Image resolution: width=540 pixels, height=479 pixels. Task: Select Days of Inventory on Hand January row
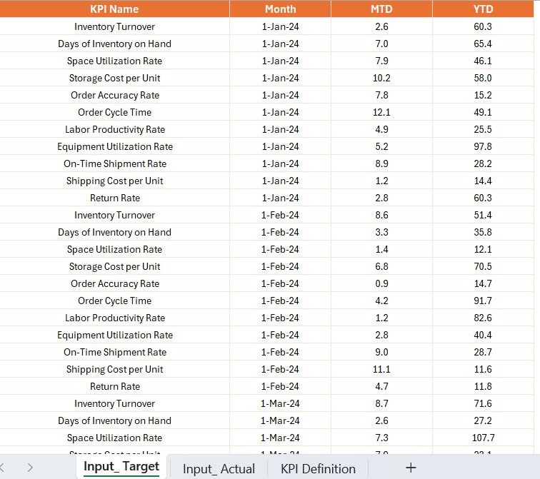click(x=114, y=44)
